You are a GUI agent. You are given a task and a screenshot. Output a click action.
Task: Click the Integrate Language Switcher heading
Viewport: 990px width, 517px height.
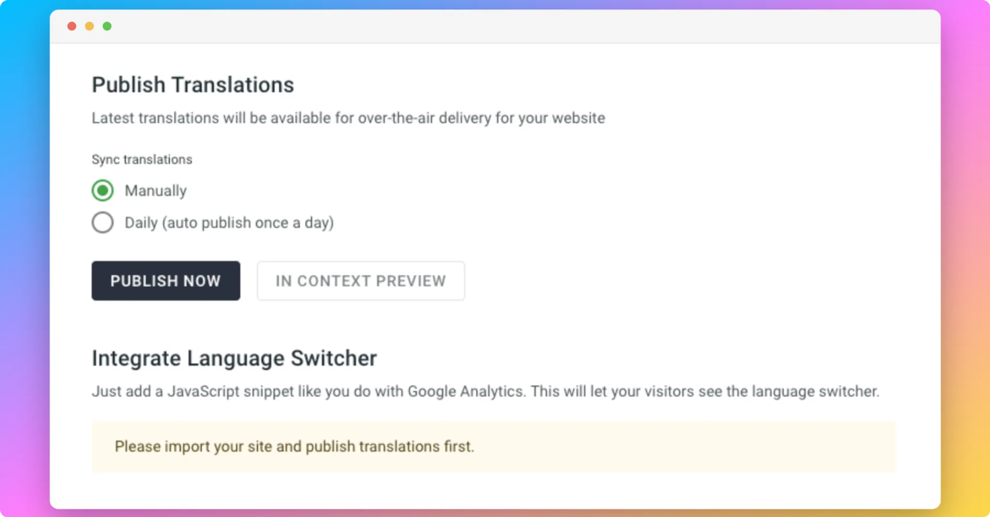235,358
